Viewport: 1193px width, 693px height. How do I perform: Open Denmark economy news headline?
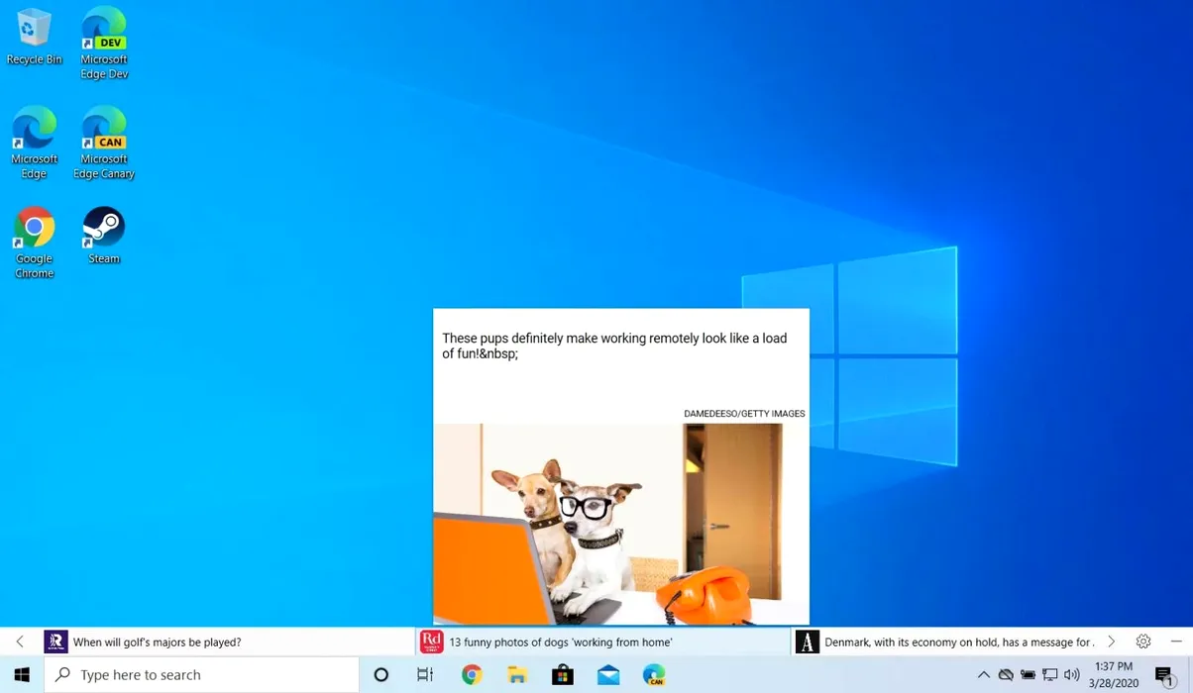point(958,643)
